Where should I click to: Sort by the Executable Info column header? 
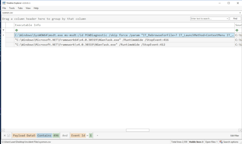28,25
